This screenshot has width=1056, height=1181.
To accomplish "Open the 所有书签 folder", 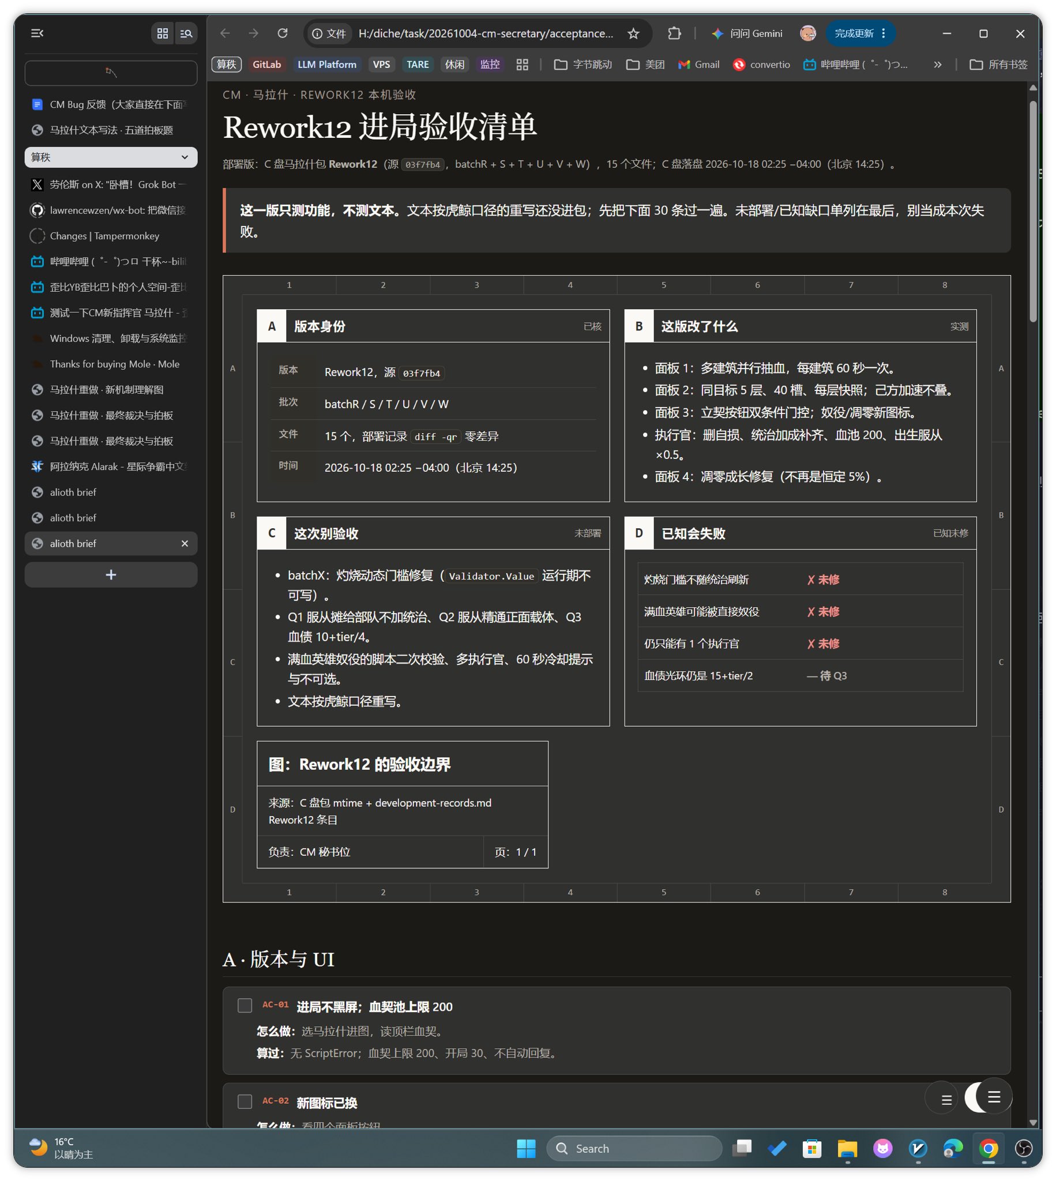I will (998, 65).
